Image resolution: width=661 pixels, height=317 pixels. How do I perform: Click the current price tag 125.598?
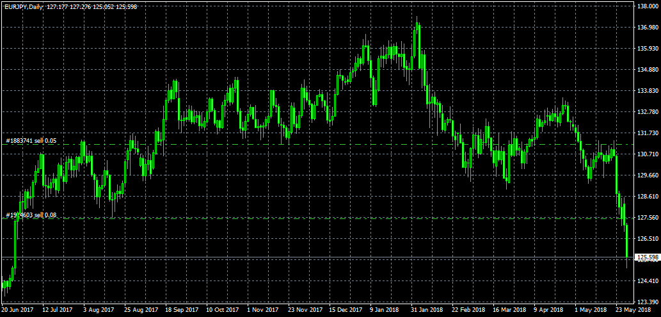tap(648, 257)
